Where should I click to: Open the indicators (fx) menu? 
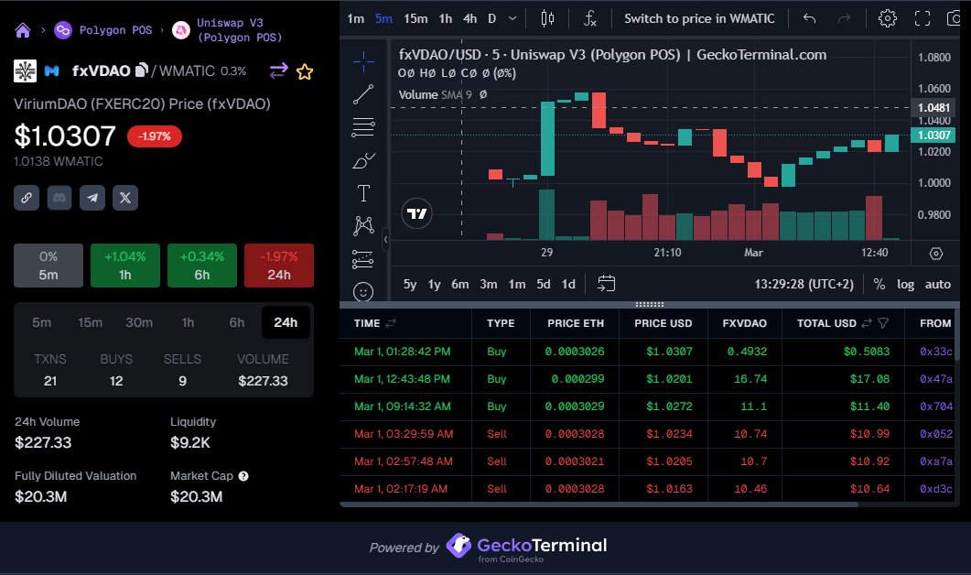589,18
